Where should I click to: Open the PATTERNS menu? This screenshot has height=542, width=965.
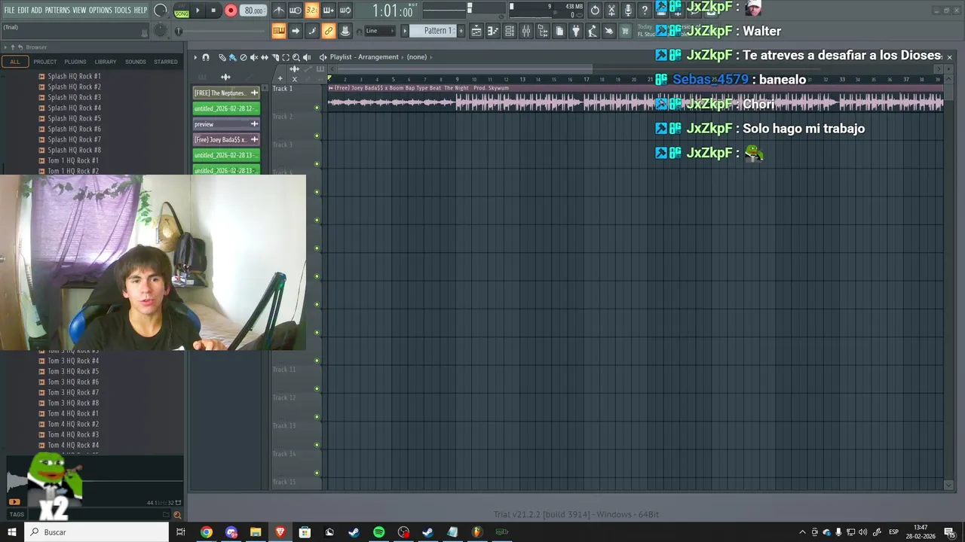pyautogui.click(x=57, y=10)
